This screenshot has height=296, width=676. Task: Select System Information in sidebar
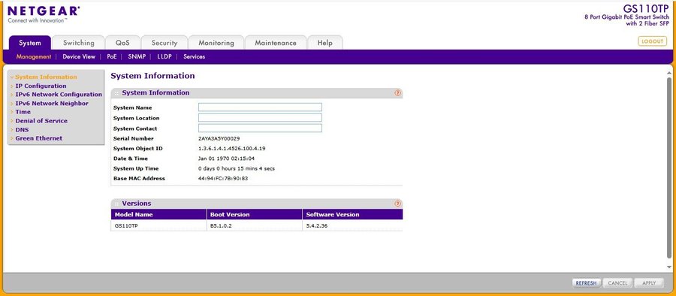pos(46,77)
